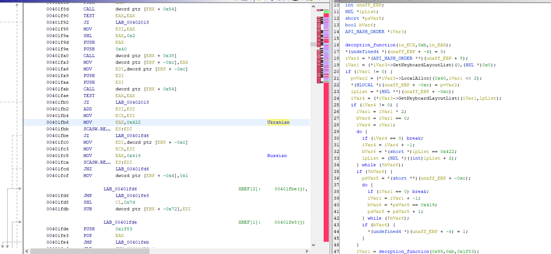Click the paired blue windows toolbar icon
This screenshot has height=254, width=551.
(281, 1)
